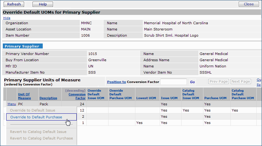This screenshot has height=146, width=262.
Task: Choose Override to Default Purchase
Action: (x=36, y=117)
